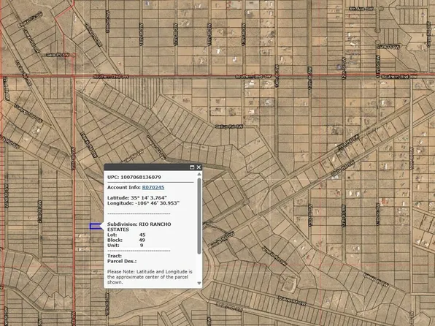435x326 pixels.
Task: Click the Unit: 9 row
Action: point(126,246)
